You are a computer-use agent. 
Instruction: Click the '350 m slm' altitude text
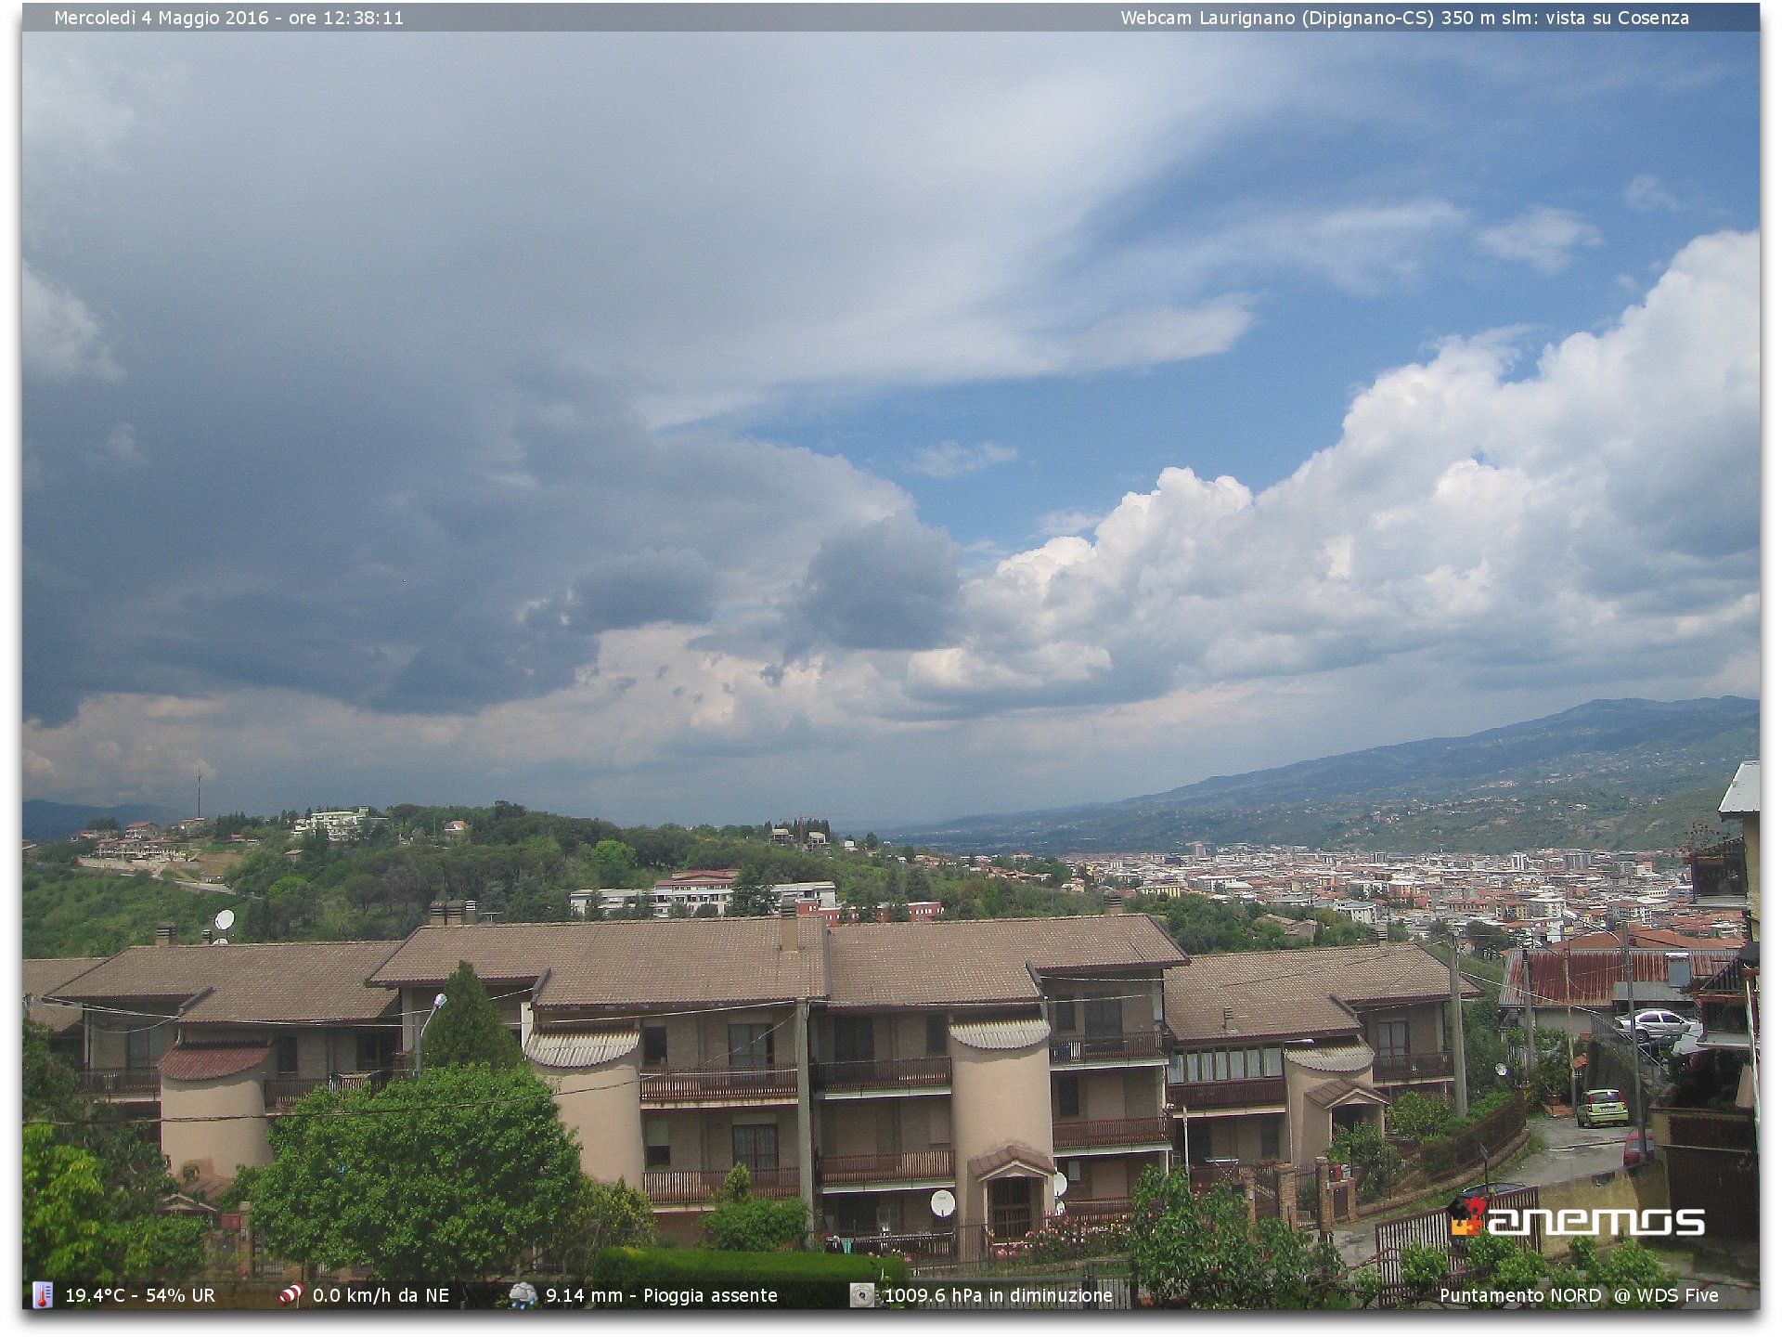1486,18
